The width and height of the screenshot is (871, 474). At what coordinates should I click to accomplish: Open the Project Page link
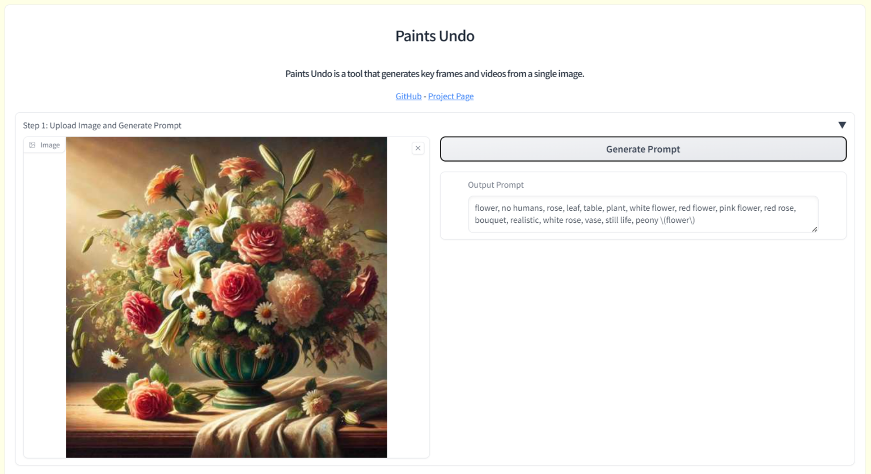click(451, 96)
